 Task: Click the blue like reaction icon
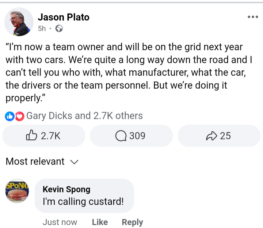point(10,116)
